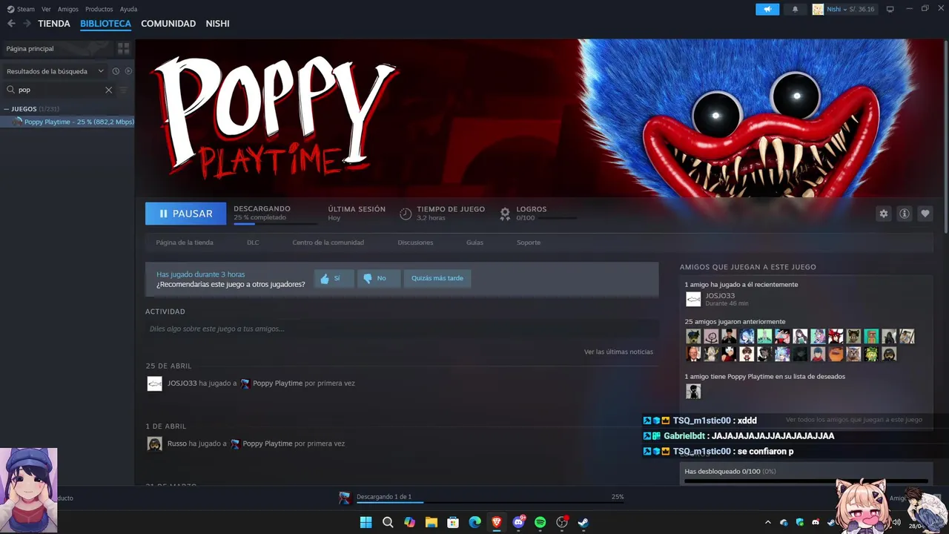Viewport: 949px width, 534px height.
Task: Click the thumbs up Sí button
Action: pos(334,278)
